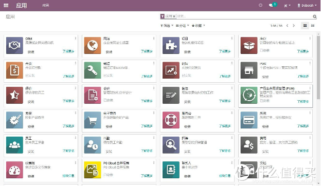Click the Notes pencil app icon
This screenshot has height=186, width=321.
pos(171,95)
